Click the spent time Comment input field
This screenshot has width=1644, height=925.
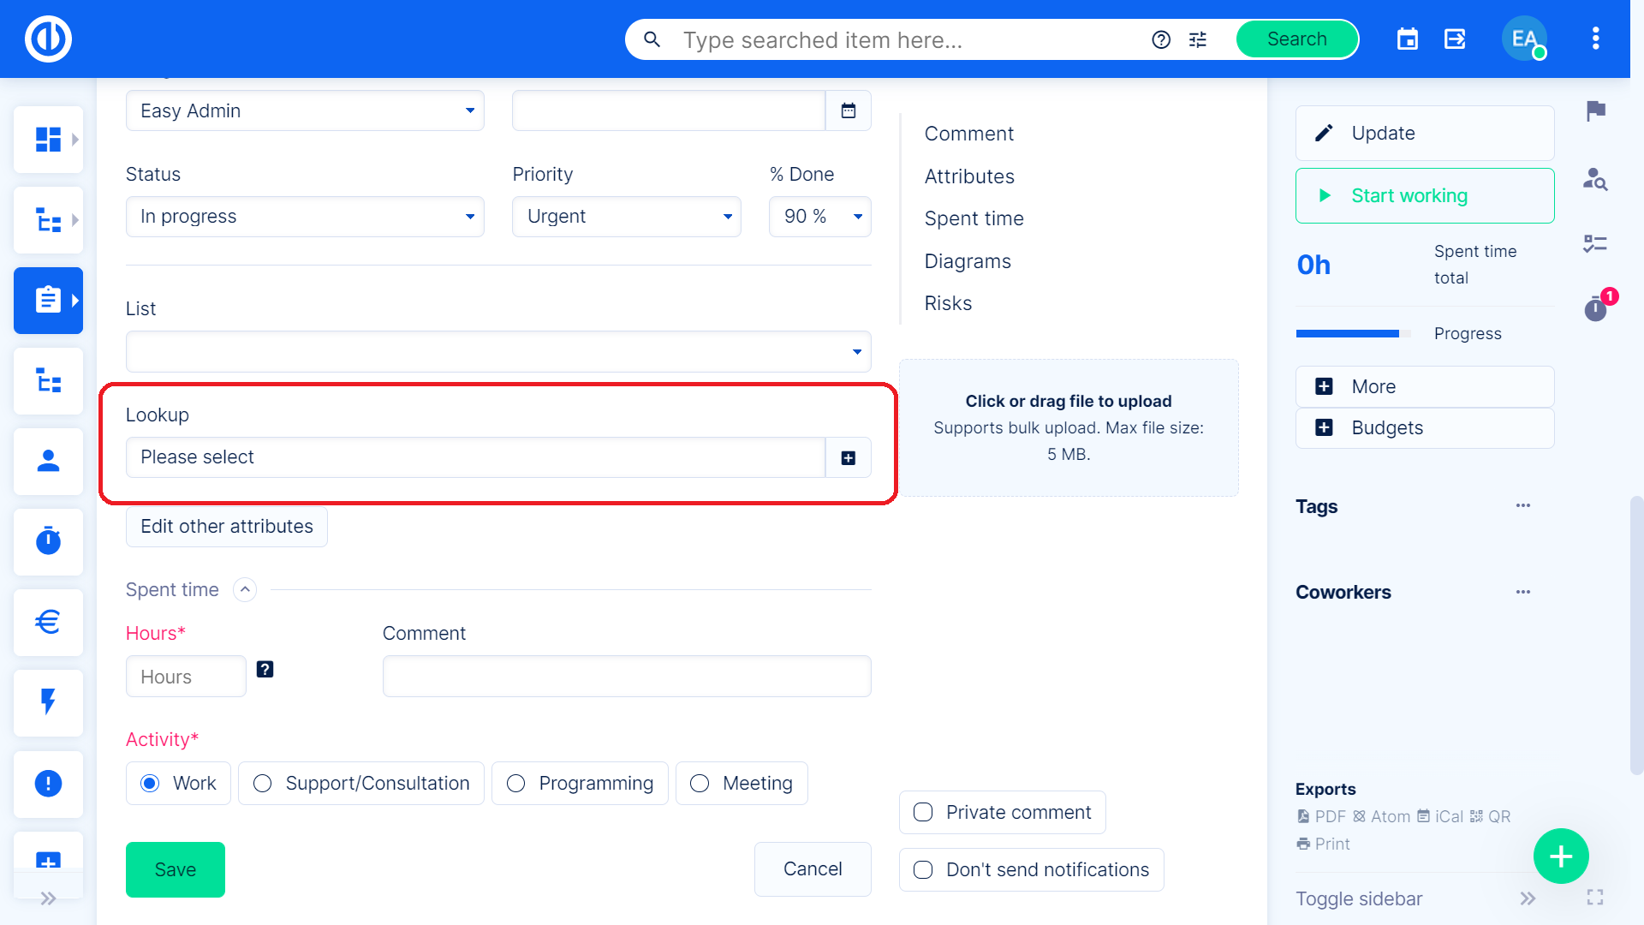coord(627,677)
